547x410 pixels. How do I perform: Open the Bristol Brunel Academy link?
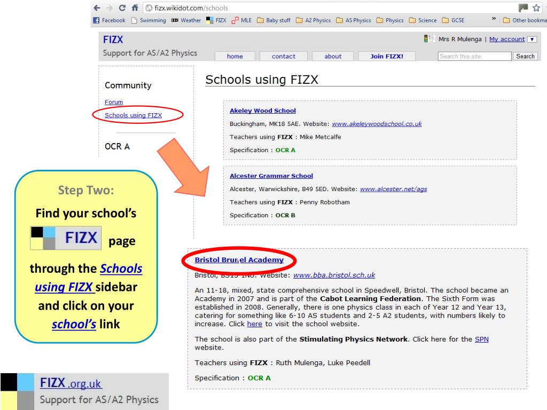[x=239, y=260]
